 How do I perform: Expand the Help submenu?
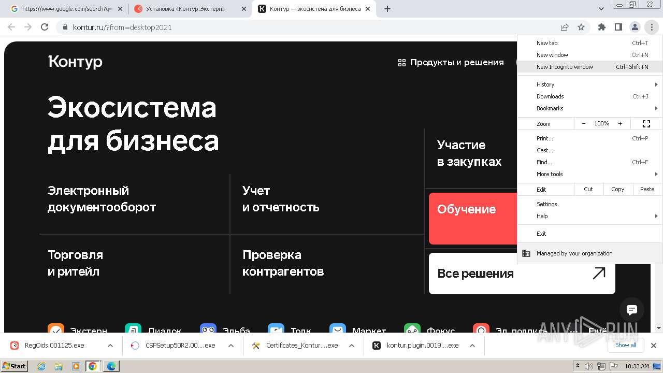click(589, 216)
